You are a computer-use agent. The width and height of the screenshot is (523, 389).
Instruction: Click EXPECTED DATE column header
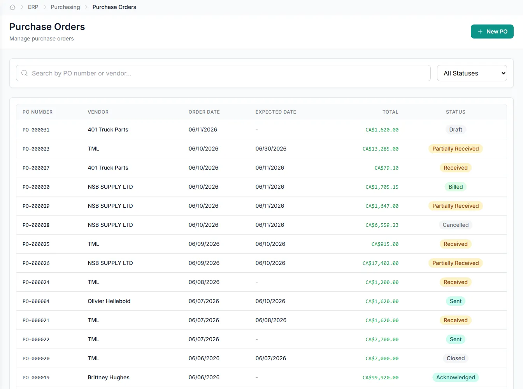[276, 112]
